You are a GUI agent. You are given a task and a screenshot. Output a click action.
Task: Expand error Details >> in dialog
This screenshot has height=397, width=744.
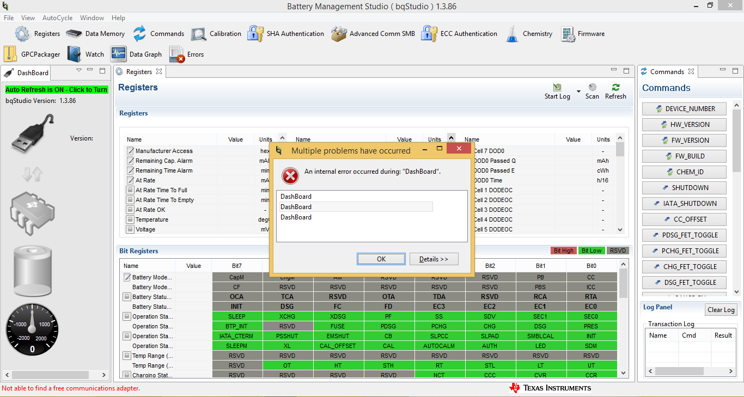(434, 259)
